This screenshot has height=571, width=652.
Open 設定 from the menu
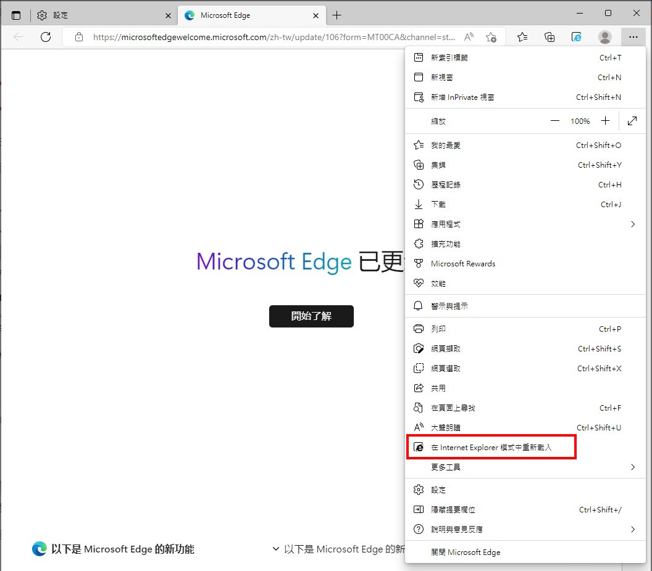click(525, 490)
